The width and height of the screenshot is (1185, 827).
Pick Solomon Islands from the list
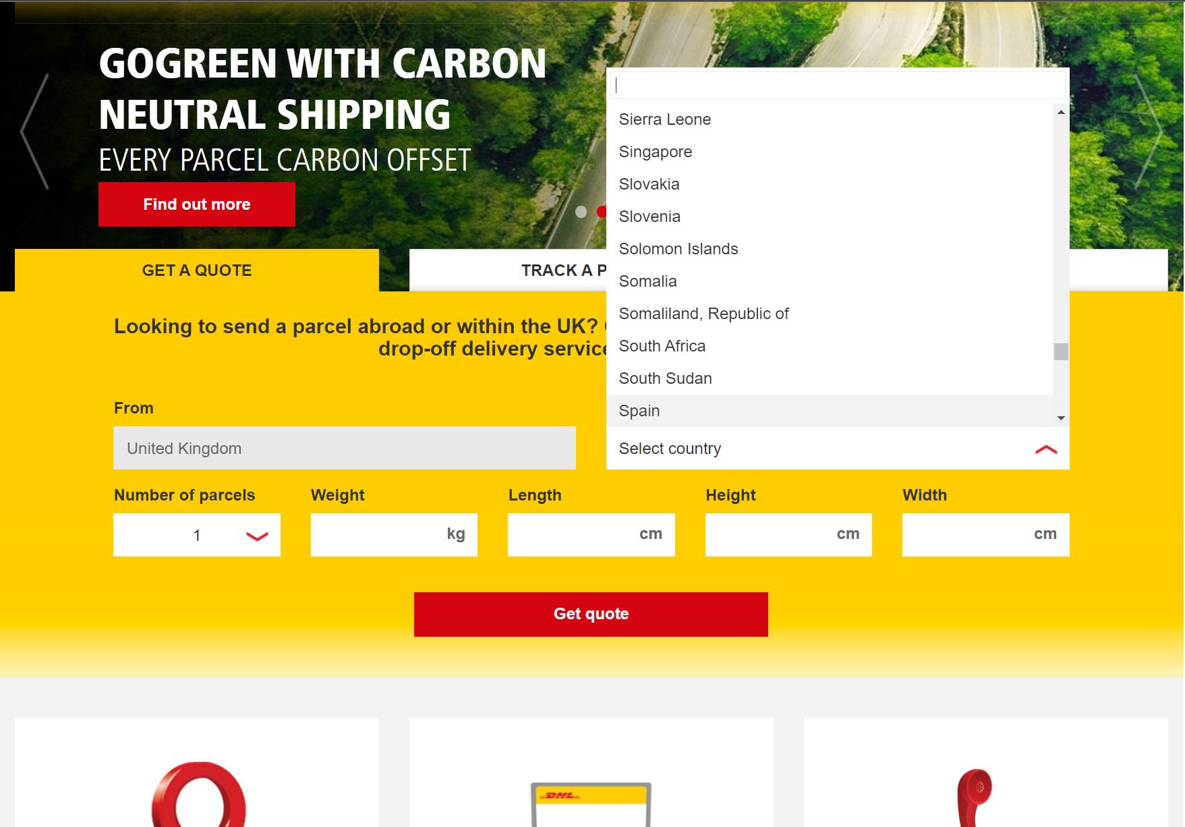point(830,249)
